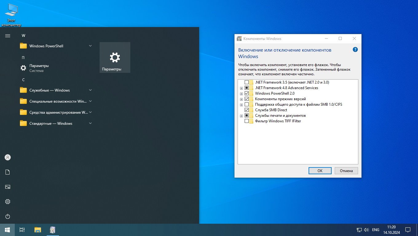Open File Explorer from the taskbar
Image resolution: width=418 pixels, height=236 pixels.
coord(37,230)
